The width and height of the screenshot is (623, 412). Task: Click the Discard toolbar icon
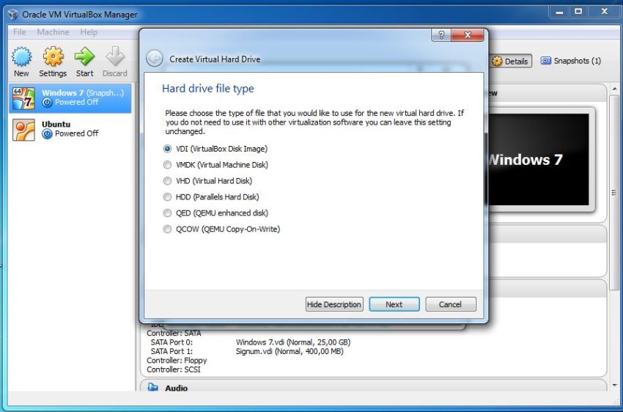[115, 56]
